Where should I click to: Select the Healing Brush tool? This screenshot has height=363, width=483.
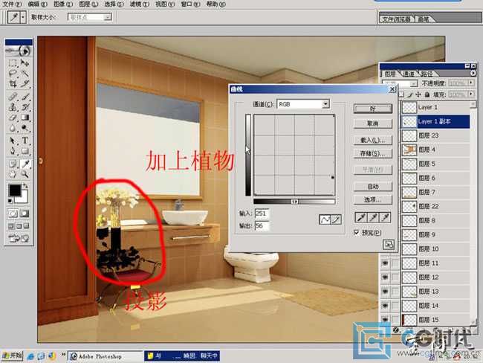point(13,97)
